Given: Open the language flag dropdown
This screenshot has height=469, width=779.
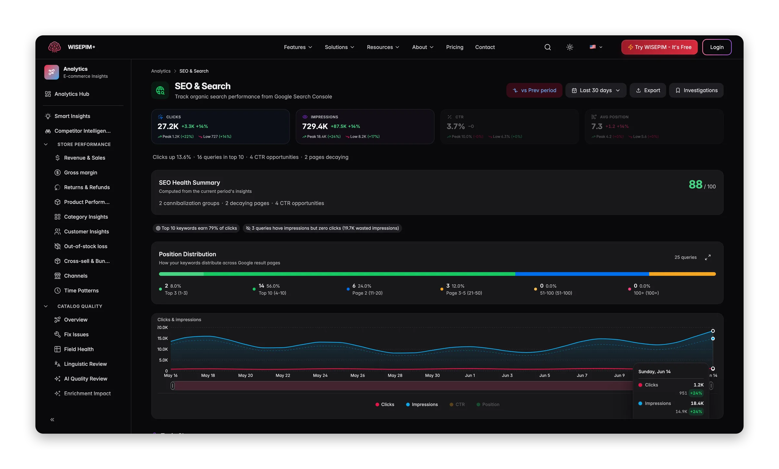Looking at the screenshot, I should click(x=596, y=47).
